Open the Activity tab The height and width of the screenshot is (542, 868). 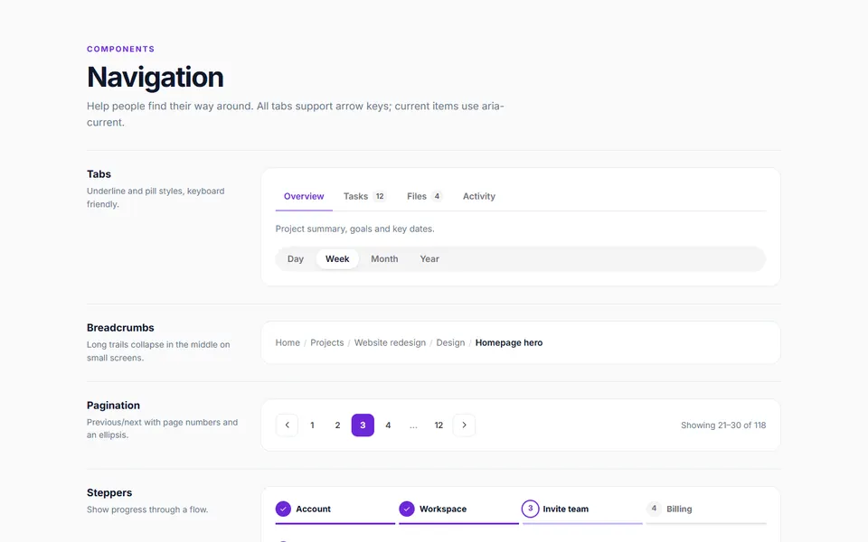479,196
